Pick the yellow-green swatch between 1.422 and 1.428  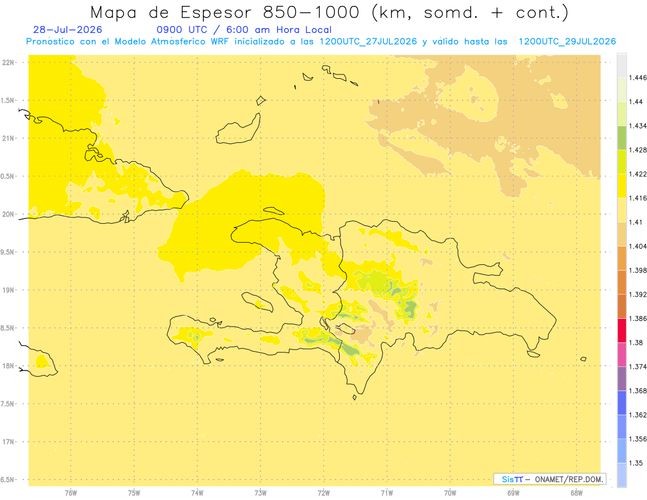[x=622, y=162]
